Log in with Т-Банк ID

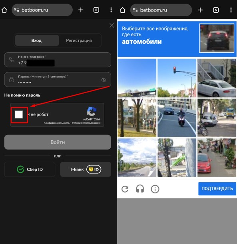pyautogui.click(x=86, y=169)
